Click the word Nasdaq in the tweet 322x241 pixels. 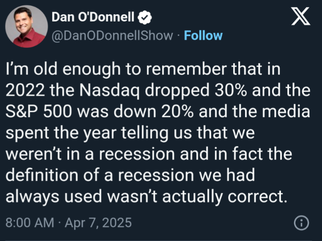[x=109, y=91]
